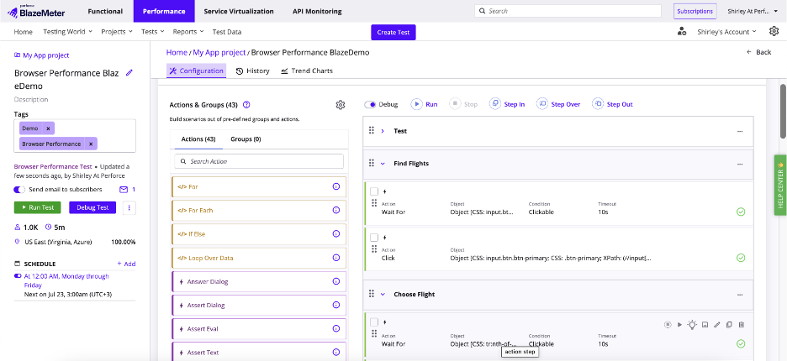This screenshot has width=787, height=361.
Task: Click the email subscribers envelope icon
Action: tap(124, 190)
